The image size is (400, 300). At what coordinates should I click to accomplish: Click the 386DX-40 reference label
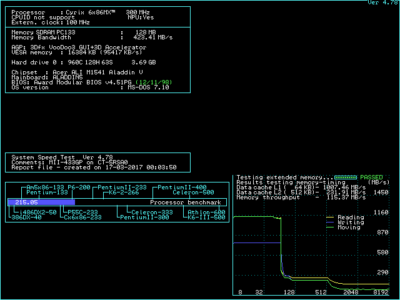(x=26, y=217)
